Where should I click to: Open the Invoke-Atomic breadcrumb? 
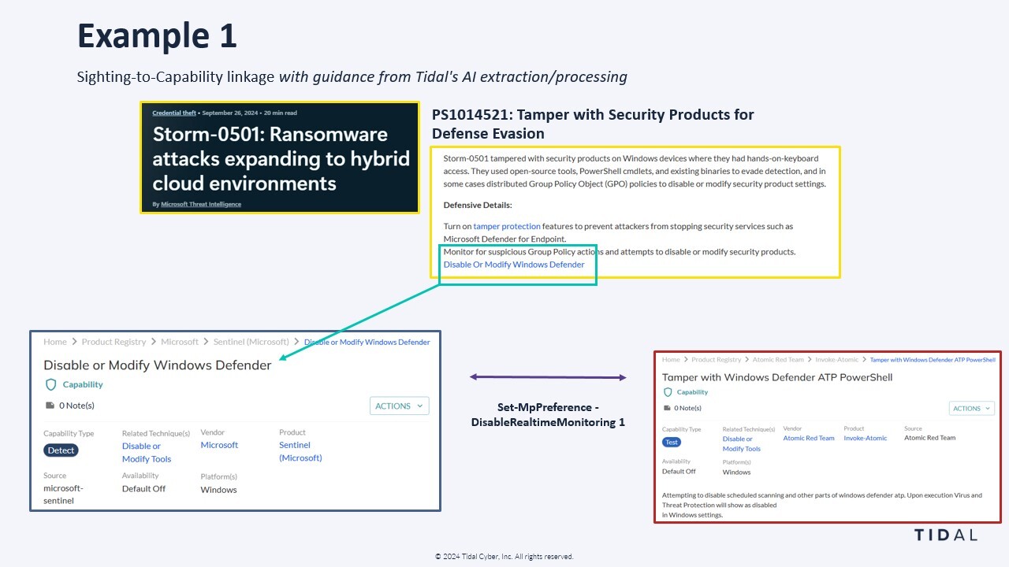[837, 360]
